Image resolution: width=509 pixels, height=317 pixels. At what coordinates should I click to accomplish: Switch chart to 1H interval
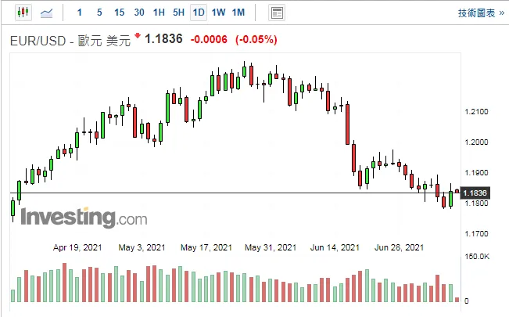[159, 13]
